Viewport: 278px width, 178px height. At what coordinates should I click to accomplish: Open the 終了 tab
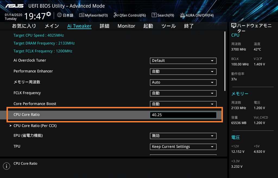pos(189,26)
